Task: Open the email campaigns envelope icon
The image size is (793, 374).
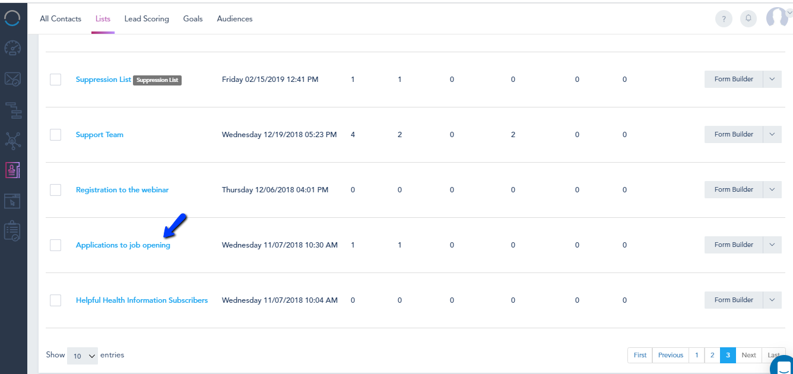Action: [12, 79]
